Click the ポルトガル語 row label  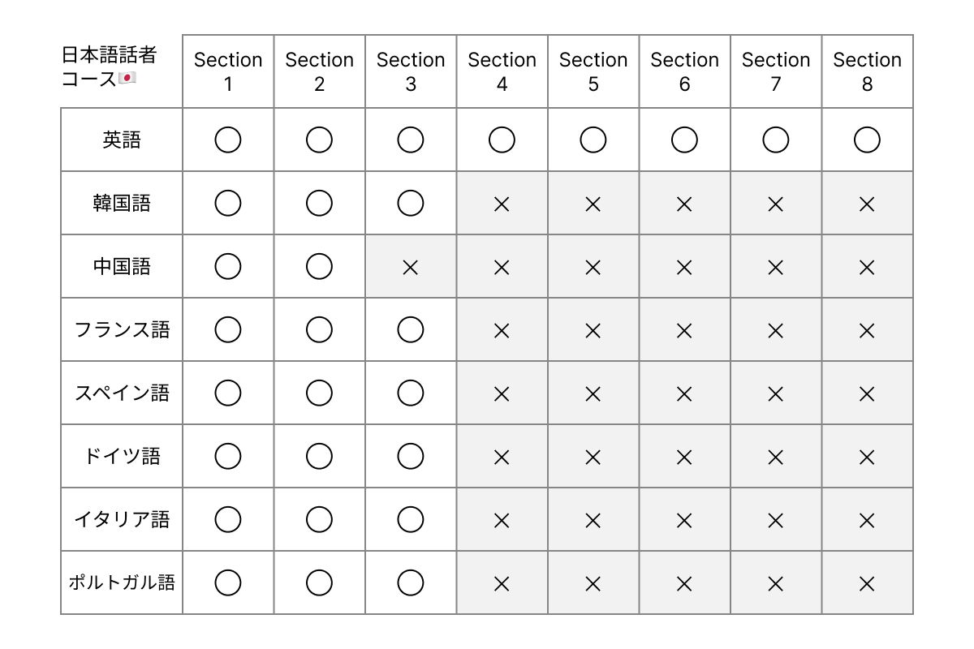pos(122,583)
